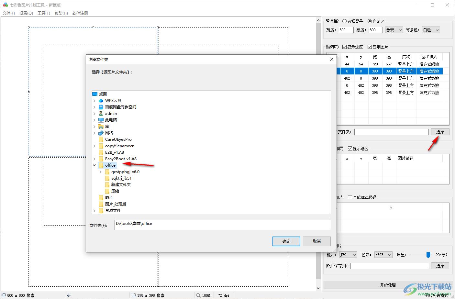Open the 工具(T) menu
This screenshot has height=299, width=455.
(x=44, y=13)
